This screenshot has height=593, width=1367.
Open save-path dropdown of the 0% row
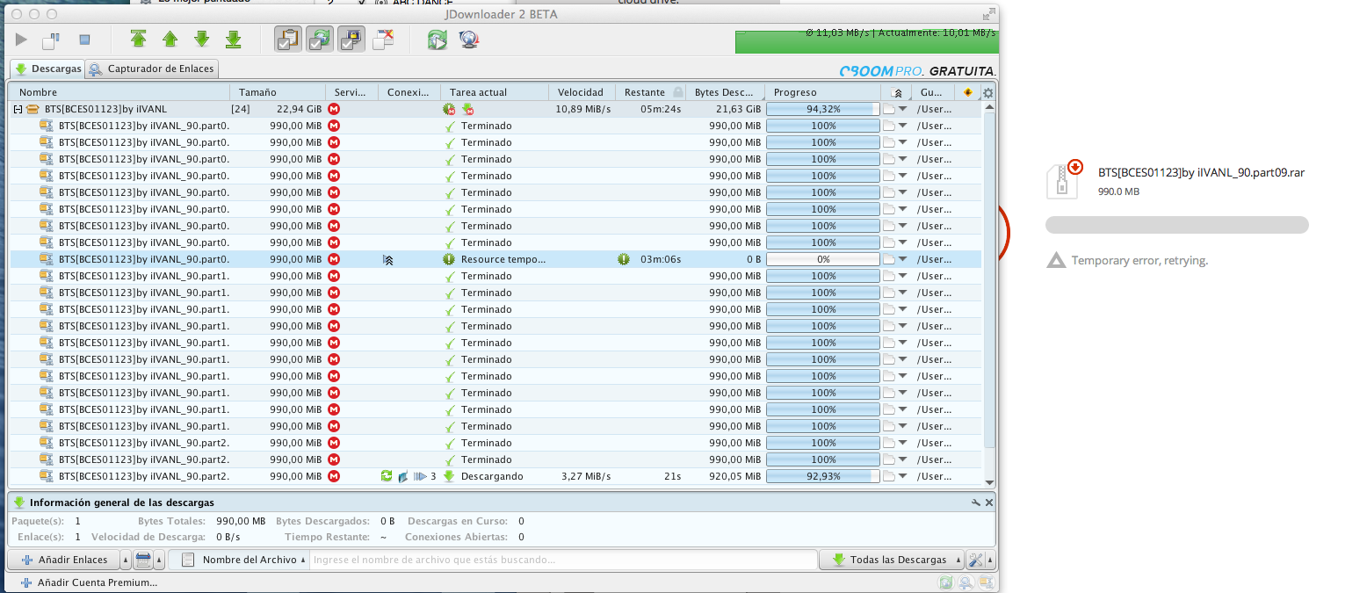coord(902,259)
